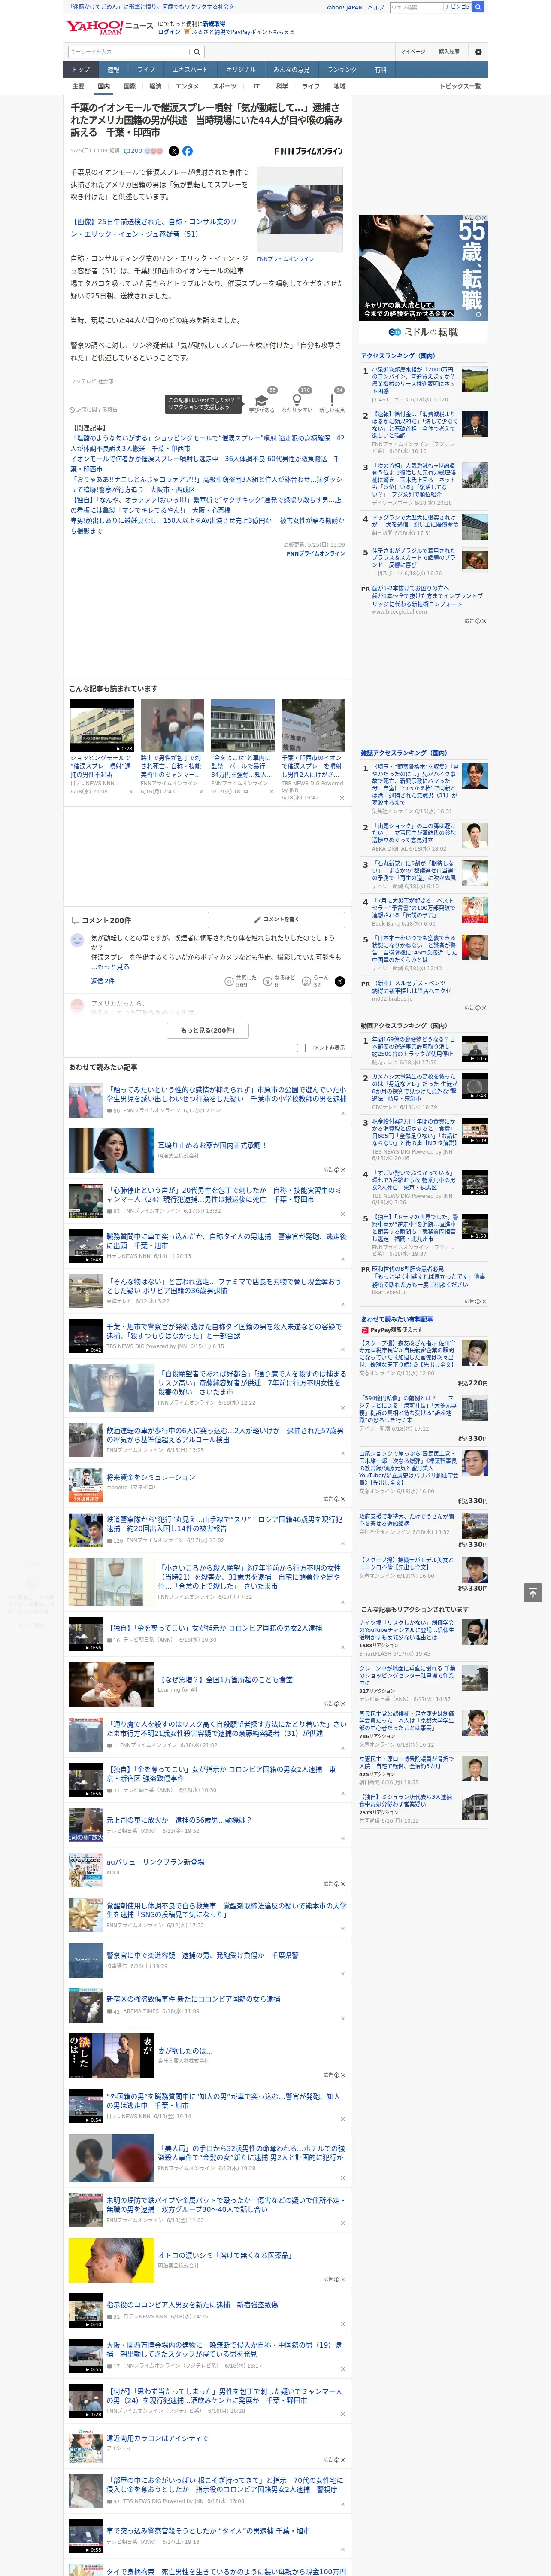Share article on X (Twitter) icon
The height and width of the screenshot is (2576, 551).
(173, 151)
